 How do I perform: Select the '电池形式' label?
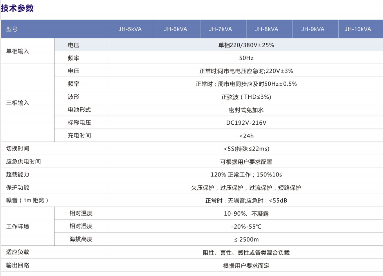pyautogui.click(x=79, y=110)
